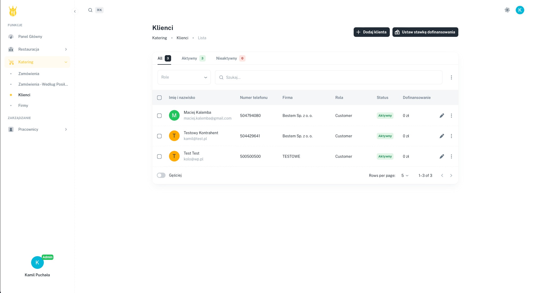Click Dodaj klienta button

371,32
